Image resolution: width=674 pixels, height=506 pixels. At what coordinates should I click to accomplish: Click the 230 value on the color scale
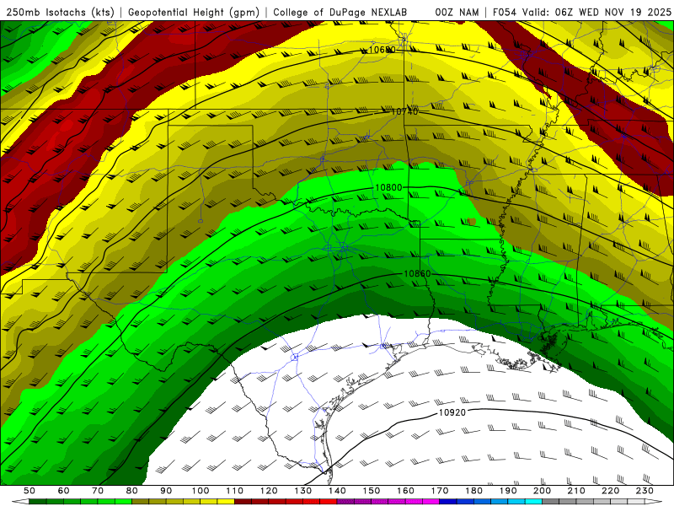[x=645, y=491]
